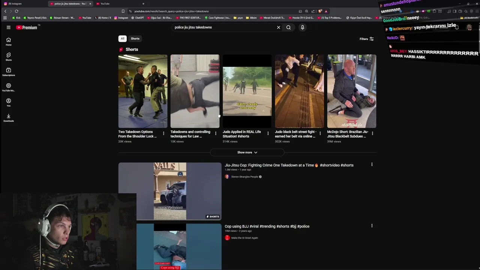480x270 pixels.
Task: Open the Cave Fightwear bookmark
Action: pyautogui.click(x=217, y=18)
